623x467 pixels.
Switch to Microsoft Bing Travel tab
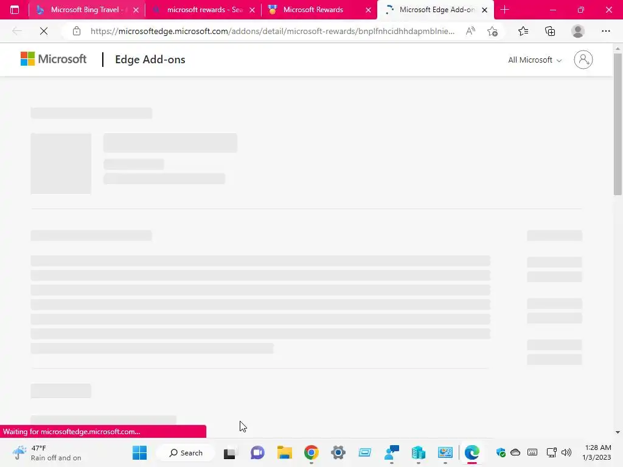[x=86, y=10]
